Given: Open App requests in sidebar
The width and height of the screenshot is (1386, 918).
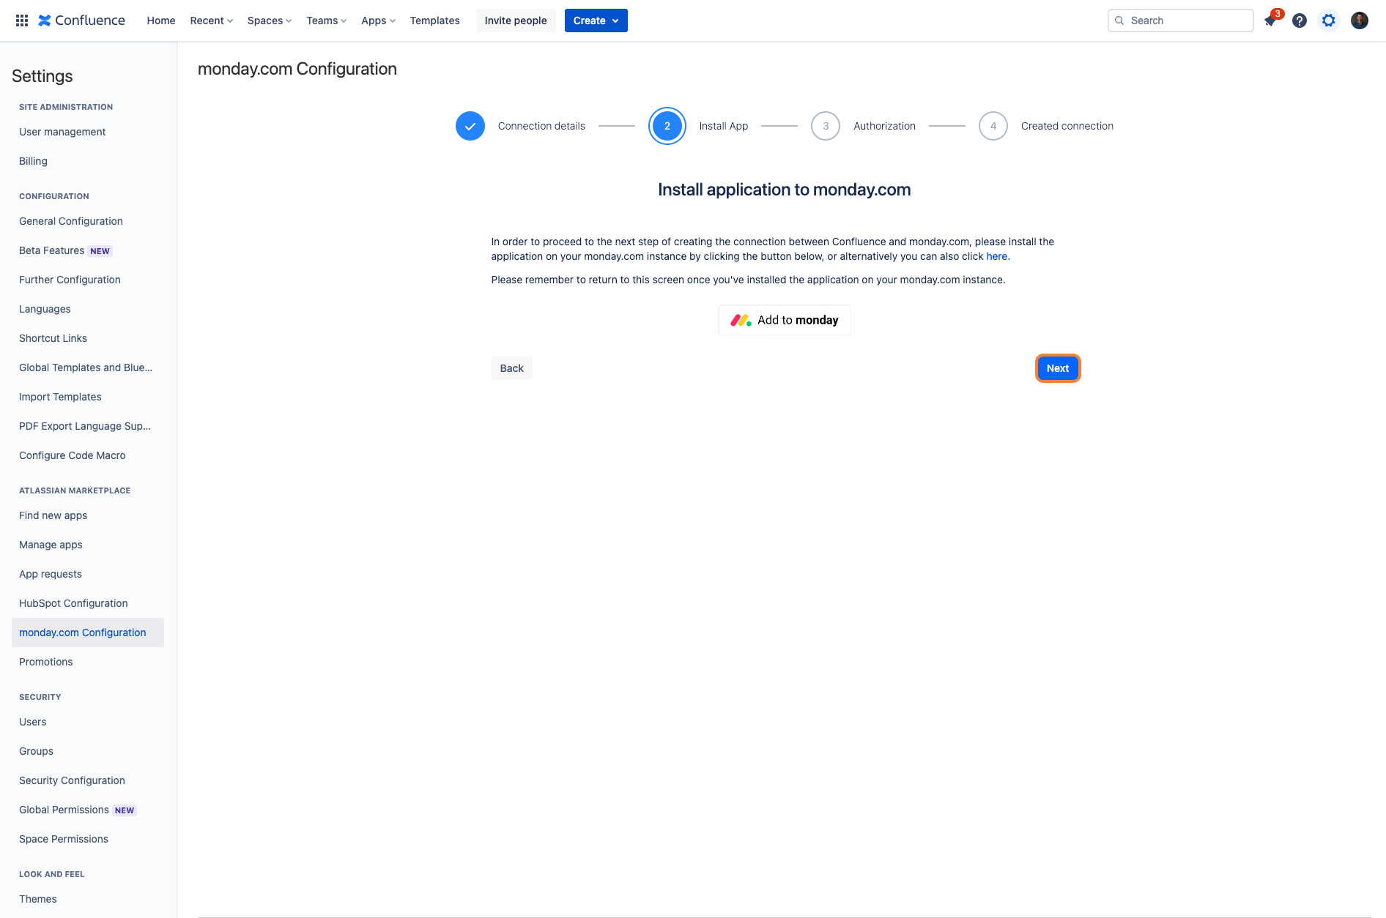Looking at the screenshot, I should [x=88, y=574].
